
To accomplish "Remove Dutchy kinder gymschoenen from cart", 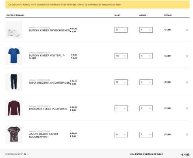I will click(x=187, y=30).
